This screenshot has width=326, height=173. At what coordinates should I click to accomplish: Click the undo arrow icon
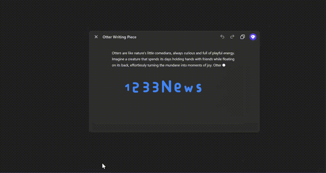pos(222,37)
